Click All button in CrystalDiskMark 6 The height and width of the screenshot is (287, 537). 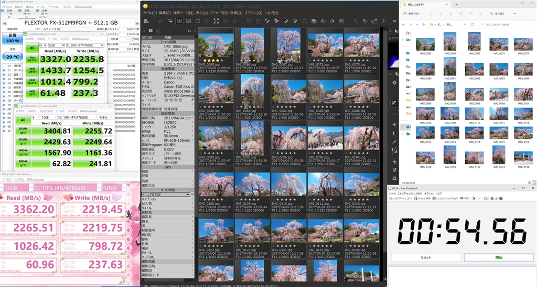click(32, 48)
